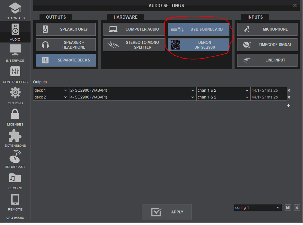
Task: Open the deck 2 source dropdown
Action: 51,97
